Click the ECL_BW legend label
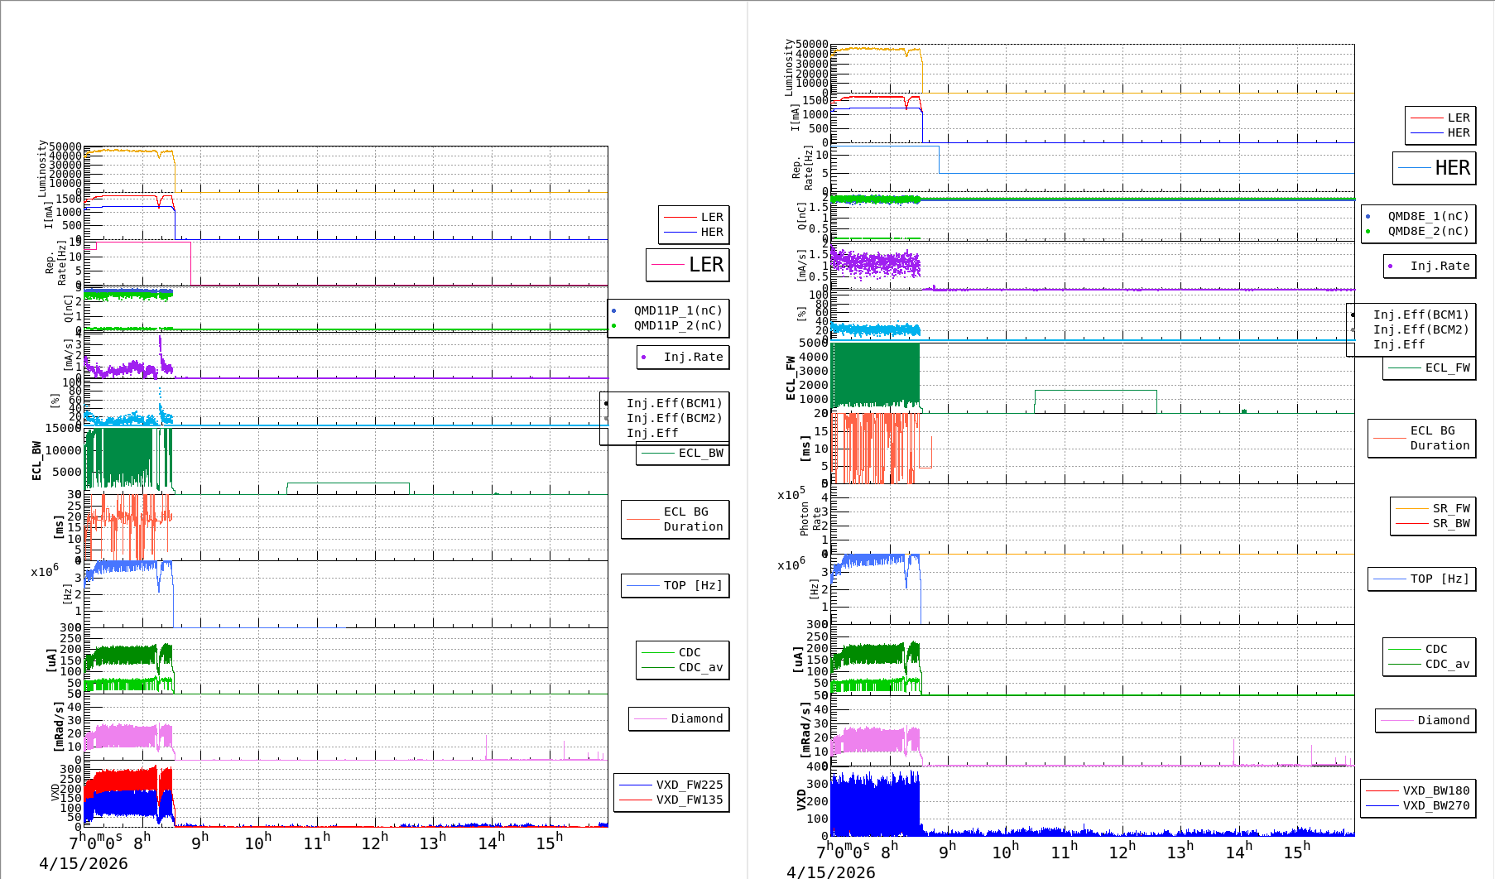Screen dimensions: 1495x879 [700, 454]
